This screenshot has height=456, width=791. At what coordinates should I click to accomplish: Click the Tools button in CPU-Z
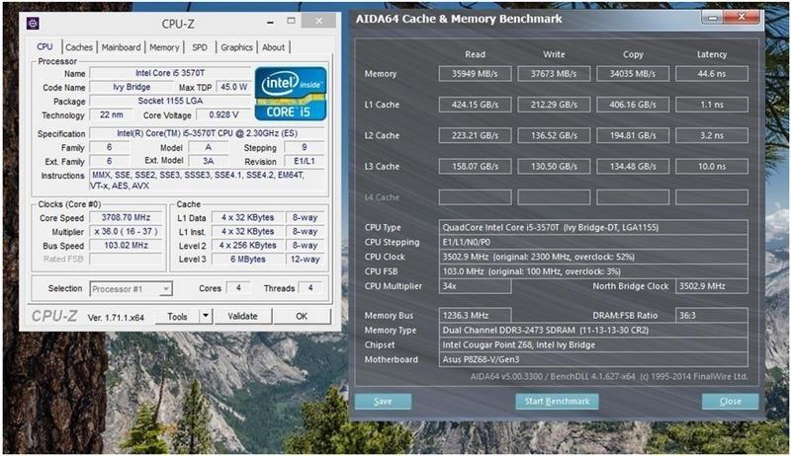tap(177, 316)
